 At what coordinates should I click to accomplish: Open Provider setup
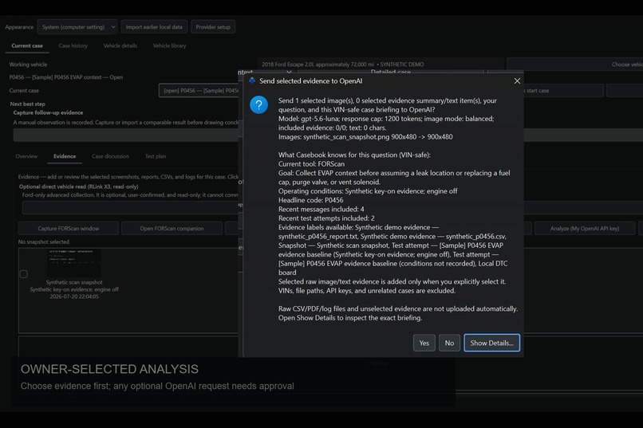tap(213, 27)
